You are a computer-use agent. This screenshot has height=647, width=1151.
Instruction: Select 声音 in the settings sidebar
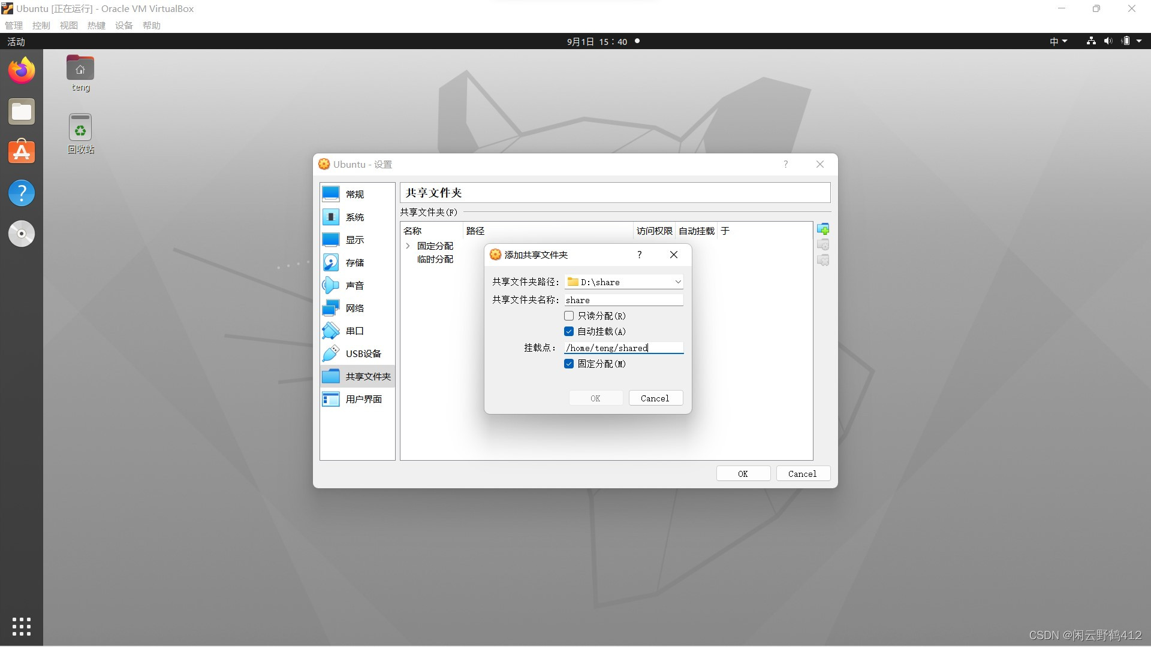point(357,285)
